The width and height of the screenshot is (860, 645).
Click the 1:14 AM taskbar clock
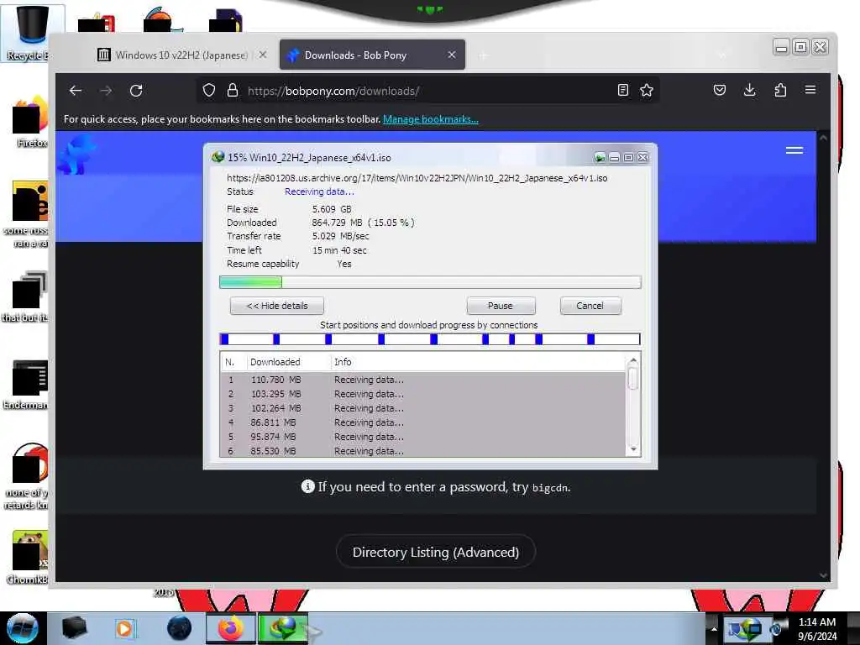point(816,622)
